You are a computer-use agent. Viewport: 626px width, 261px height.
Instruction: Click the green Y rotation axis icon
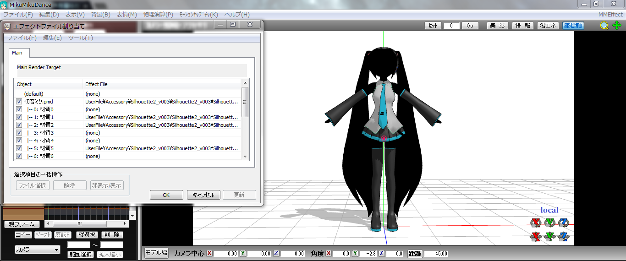[x=550, y=223]
